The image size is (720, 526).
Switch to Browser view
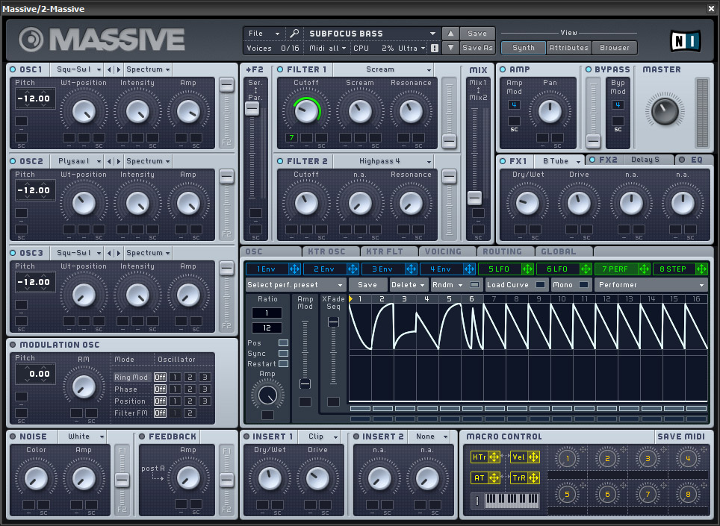tap(615, 48)
